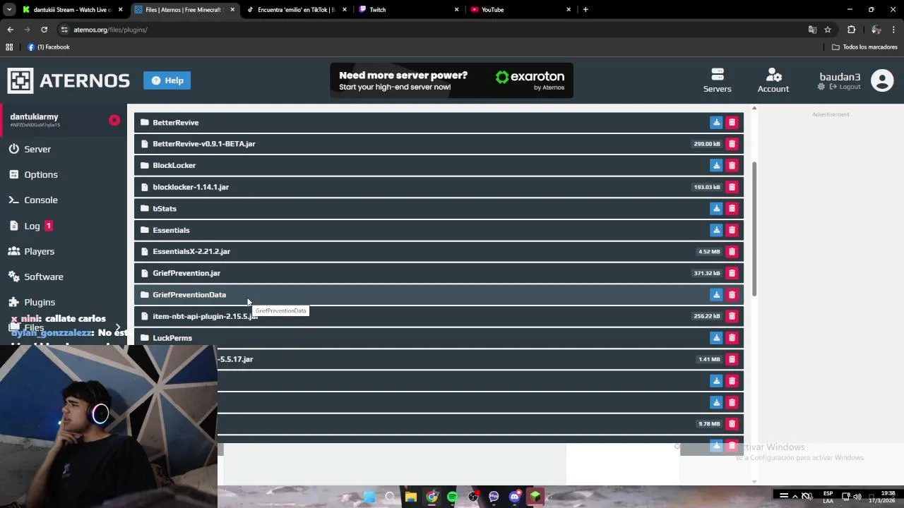
Task: Delete the BetterRevive folder
Action: coord(732,123)
